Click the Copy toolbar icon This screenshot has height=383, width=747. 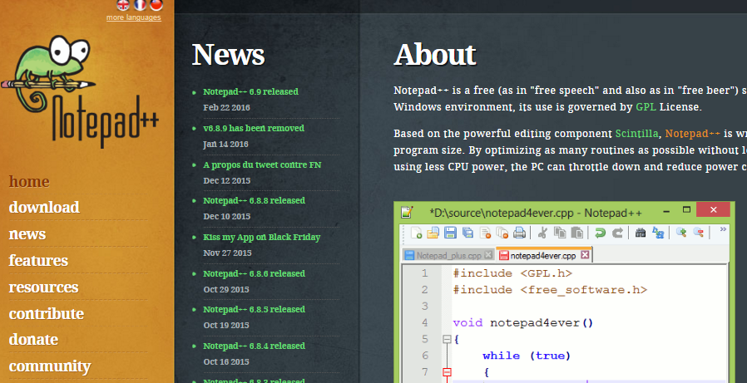(560, 232)
